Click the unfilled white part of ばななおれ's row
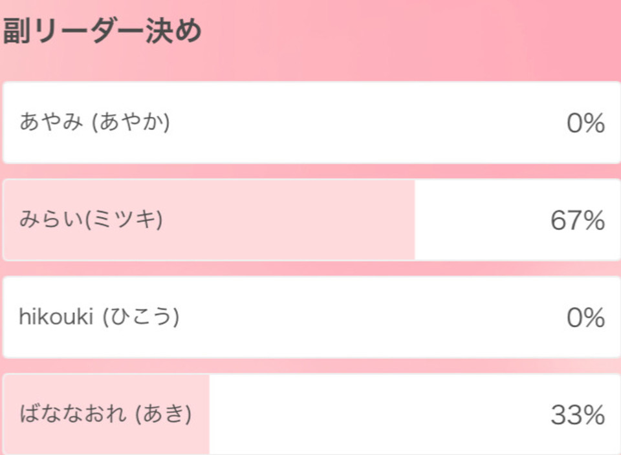Viewport: 621px width, 455px height. (415, 415)
